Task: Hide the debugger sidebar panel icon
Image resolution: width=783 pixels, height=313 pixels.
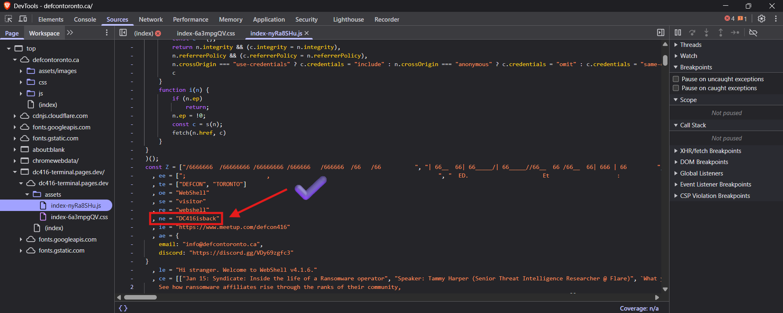Action: click(661, 33)
